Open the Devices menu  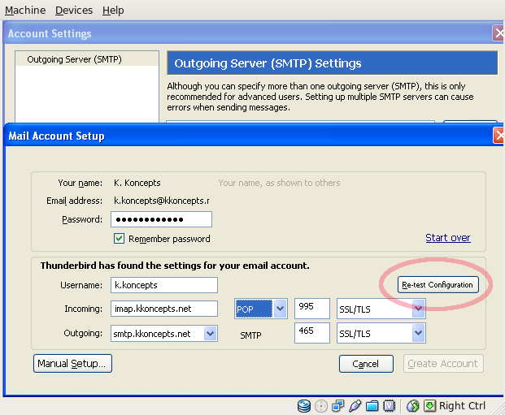73,11
